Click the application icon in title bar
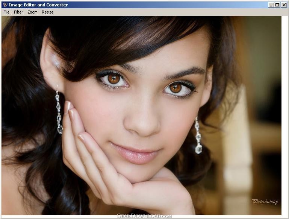The image size is (289, 219). (x=5, y=5)
